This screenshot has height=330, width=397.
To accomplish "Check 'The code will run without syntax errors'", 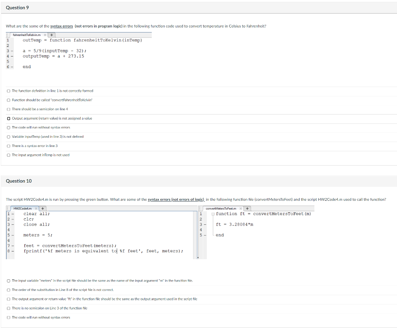I will (8, 127).
